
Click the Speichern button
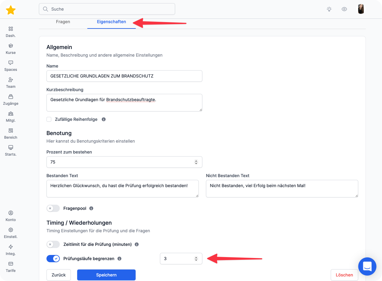tap(106, 275)
